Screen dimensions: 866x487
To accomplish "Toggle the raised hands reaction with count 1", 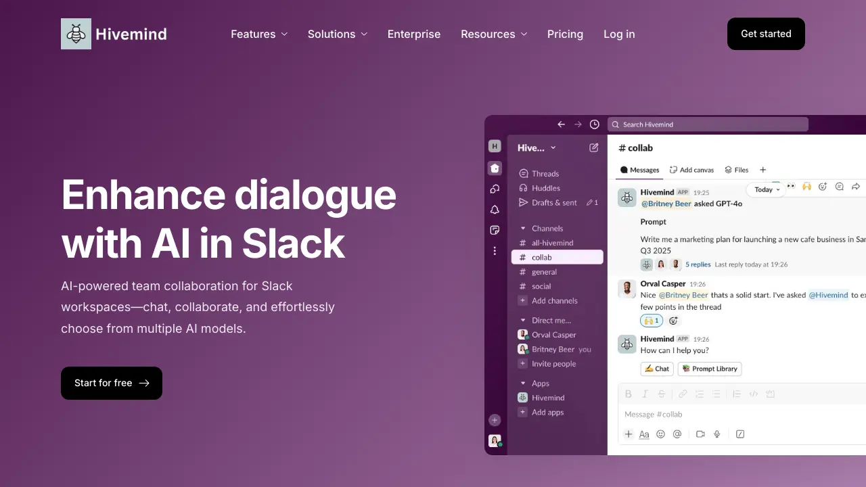I will click(652, 321).
